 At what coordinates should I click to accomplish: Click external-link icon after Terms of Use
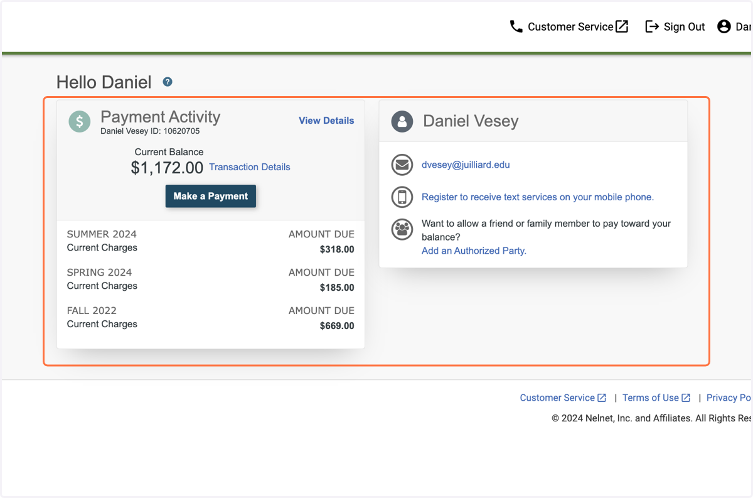(x=686, y=398)
